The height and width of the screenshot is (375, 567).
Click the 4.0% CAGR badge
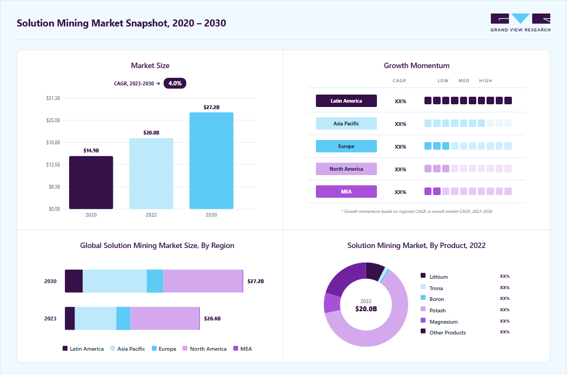(x=174, y=83)
